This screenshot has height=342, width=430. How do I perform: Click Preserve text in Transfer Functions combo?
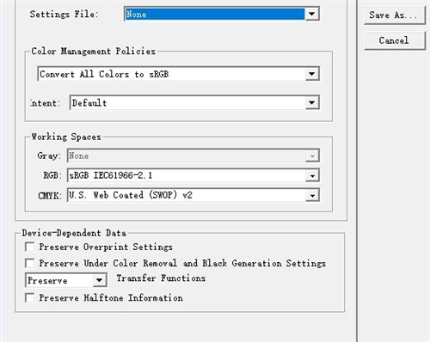pos(47,280)
